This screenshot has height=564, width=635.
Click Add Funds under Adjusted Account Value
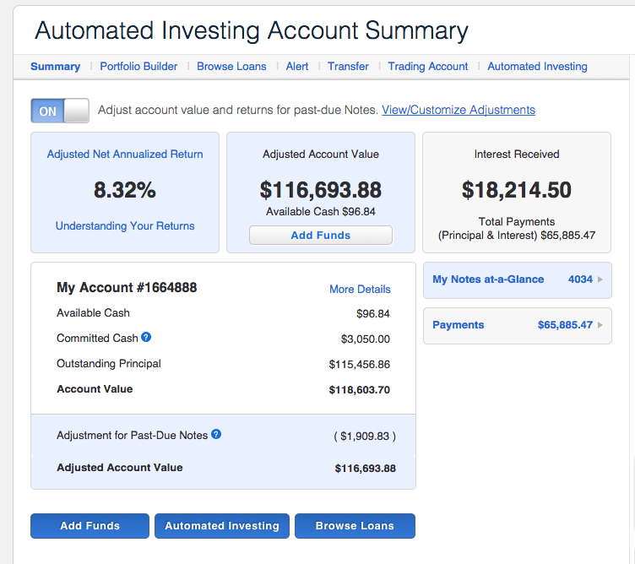tap(321, 236)
